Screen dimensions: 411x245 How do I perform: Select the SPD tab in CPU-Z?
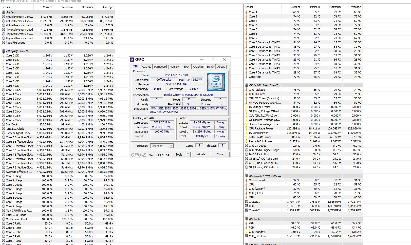(186, 67)
